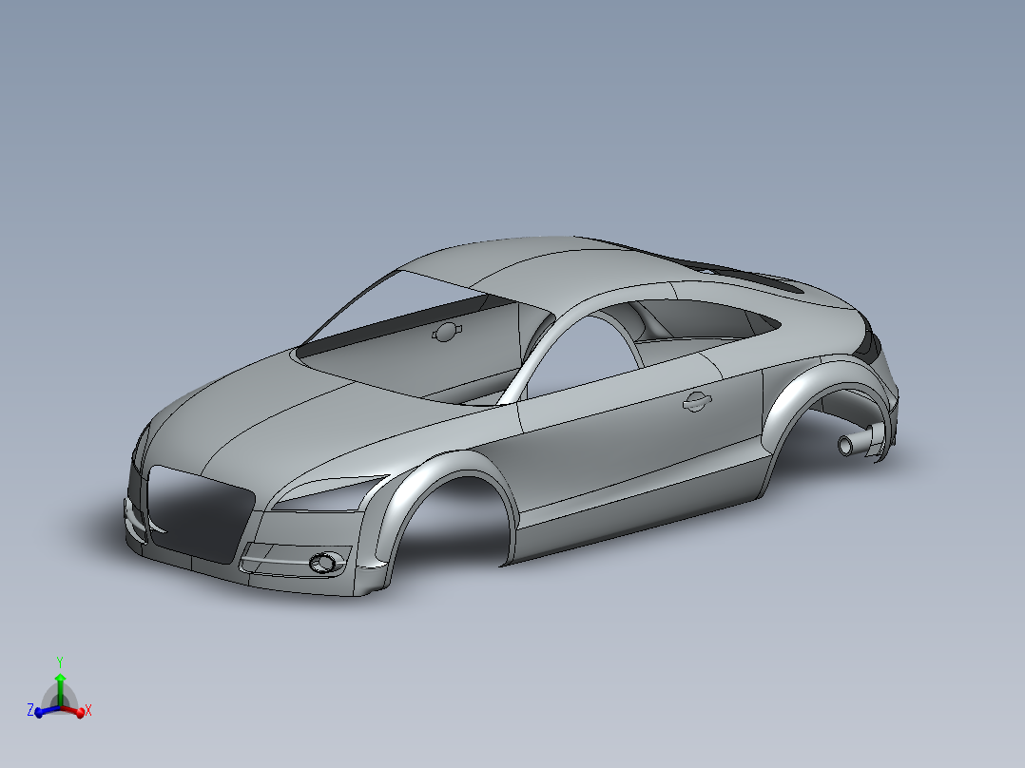Click the Z axis of the orientation triad

(45, 711)
